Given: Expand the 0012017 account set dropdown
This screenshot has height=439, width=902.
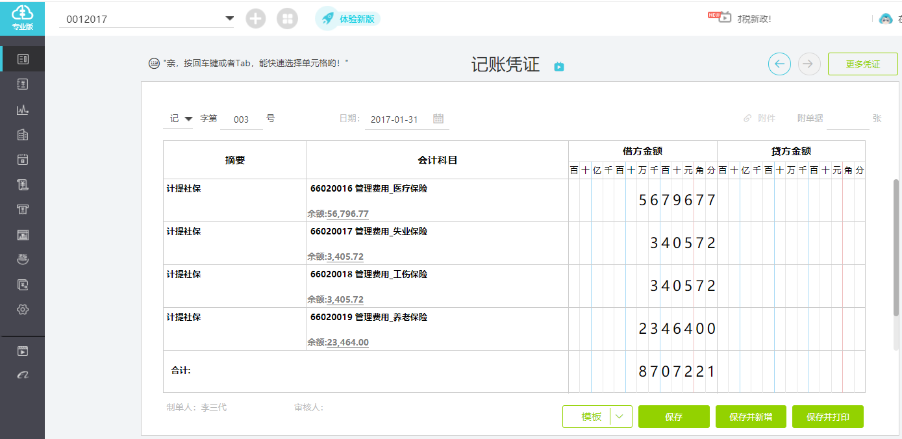Looking at the screenshot, I should [x=229, y=18].
